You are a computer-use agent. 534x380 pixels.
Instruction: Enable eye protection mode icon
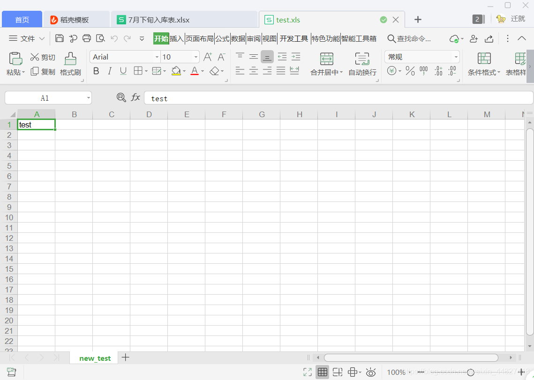pyautogui.click(x=370, y=372)
